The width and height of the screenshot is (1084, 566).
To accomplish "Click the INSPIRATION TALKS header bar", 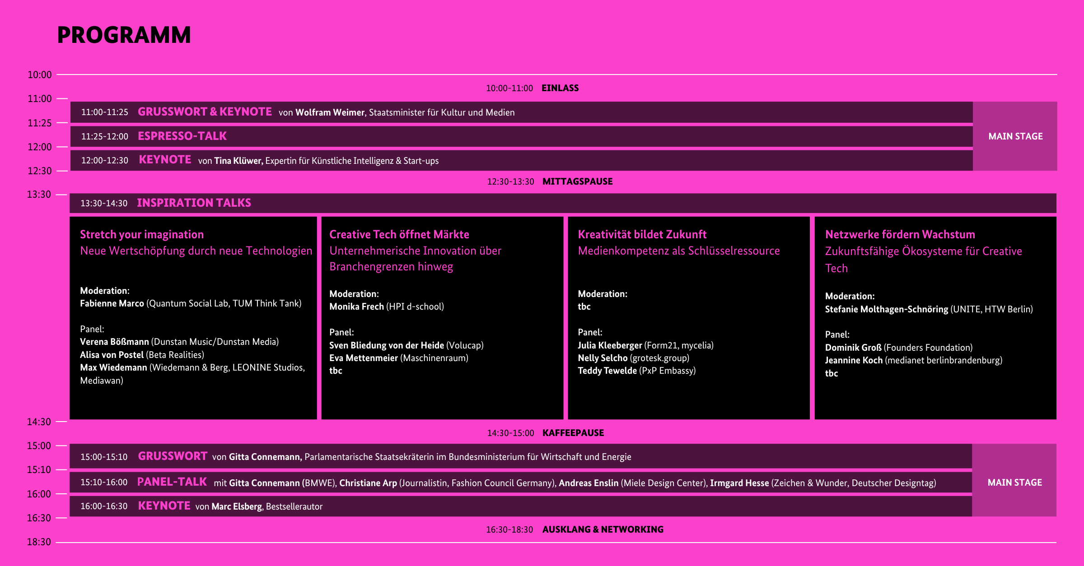I will [x=194, y=203].
